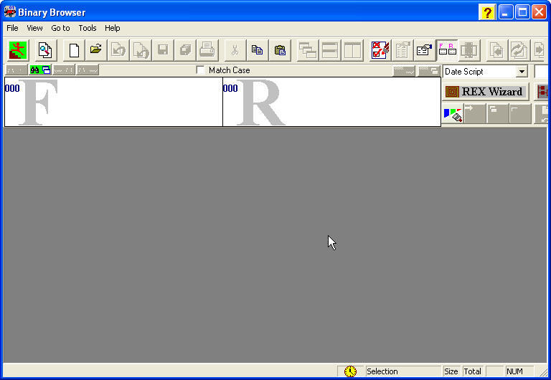
Task: Click the greyed right-arrow button below REX Wizard
Action: click(x=475, y=114)
